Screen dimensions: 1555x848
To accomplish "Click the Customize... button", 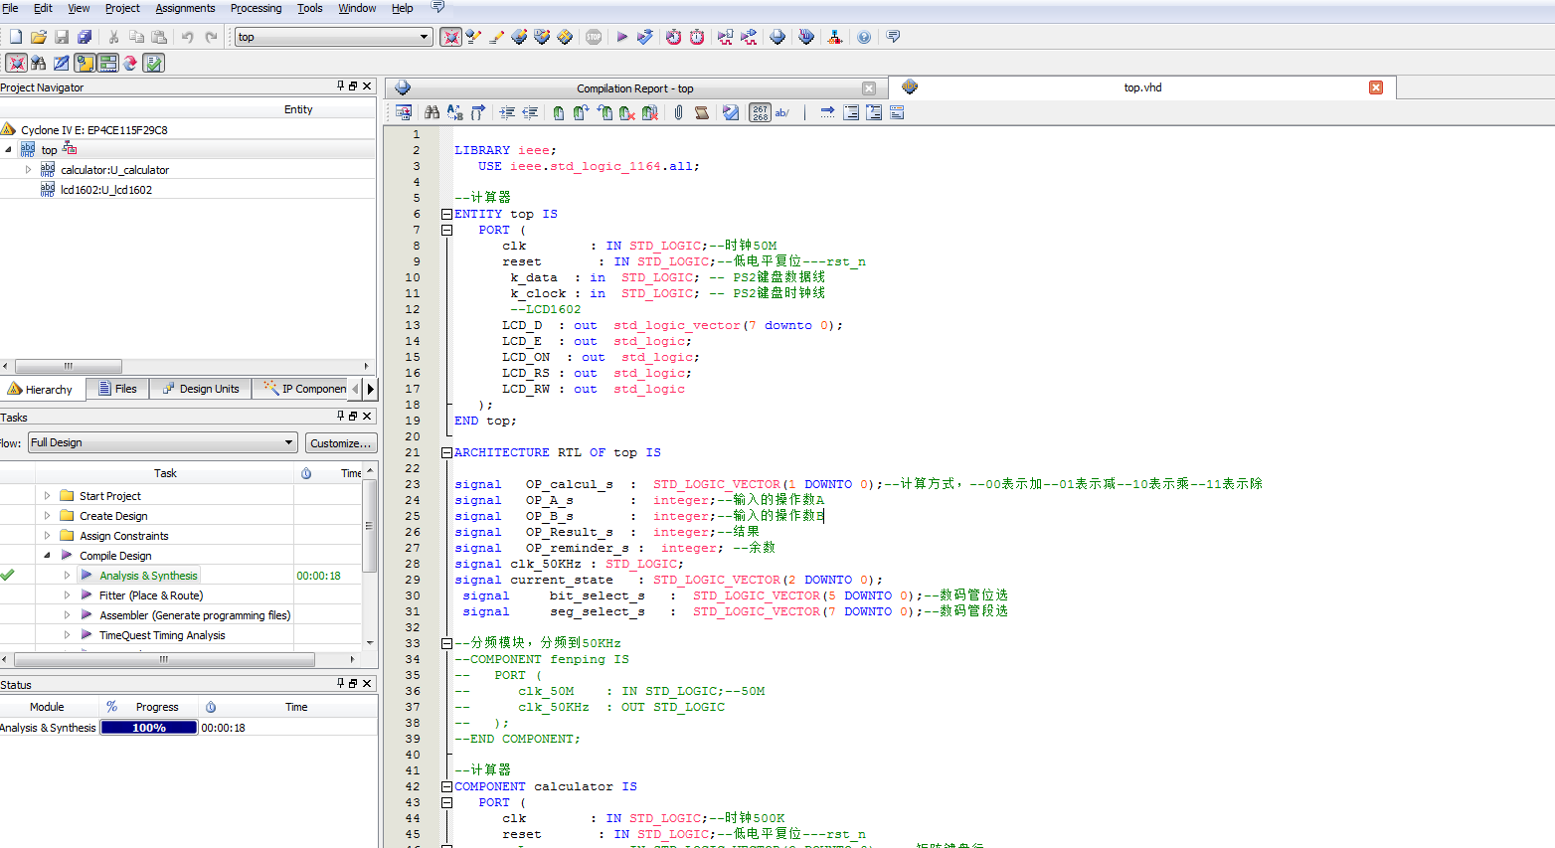I will (340, 442).
